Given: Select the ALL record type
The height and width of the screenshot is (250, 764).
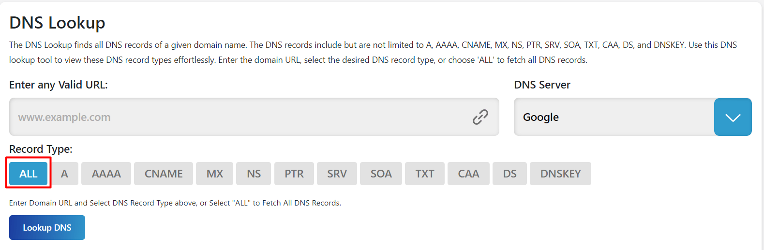Looking at the screenshot, I should (x=29, y=174).
